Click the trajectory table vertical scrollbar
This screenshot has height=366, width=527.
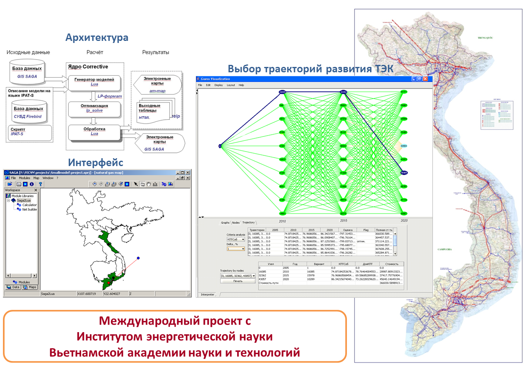[395, 244]
